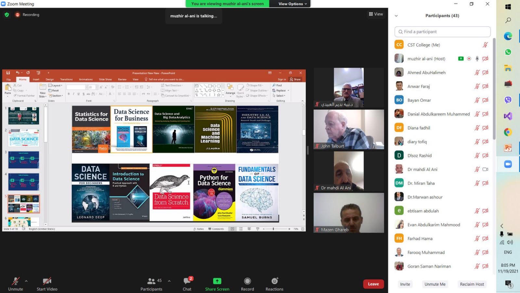Click the Zoom icon in the taskbar
This screenshot has width=520, height=293.
click(x=508, y=164)
